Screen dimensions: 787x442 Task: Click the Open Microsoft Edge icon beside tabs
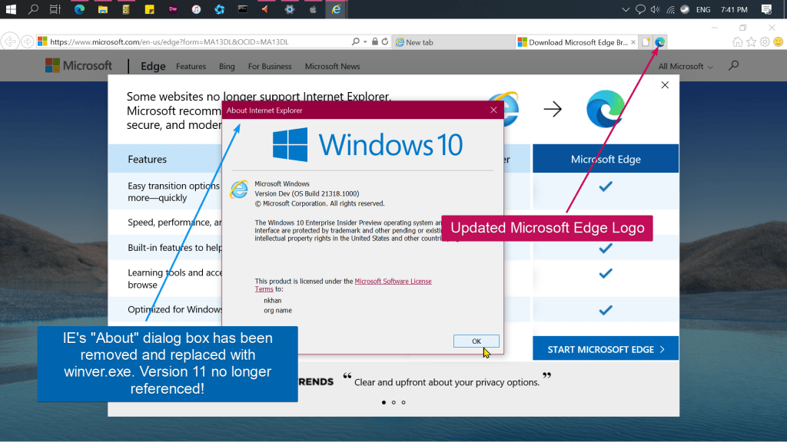(x=659, y=42)
